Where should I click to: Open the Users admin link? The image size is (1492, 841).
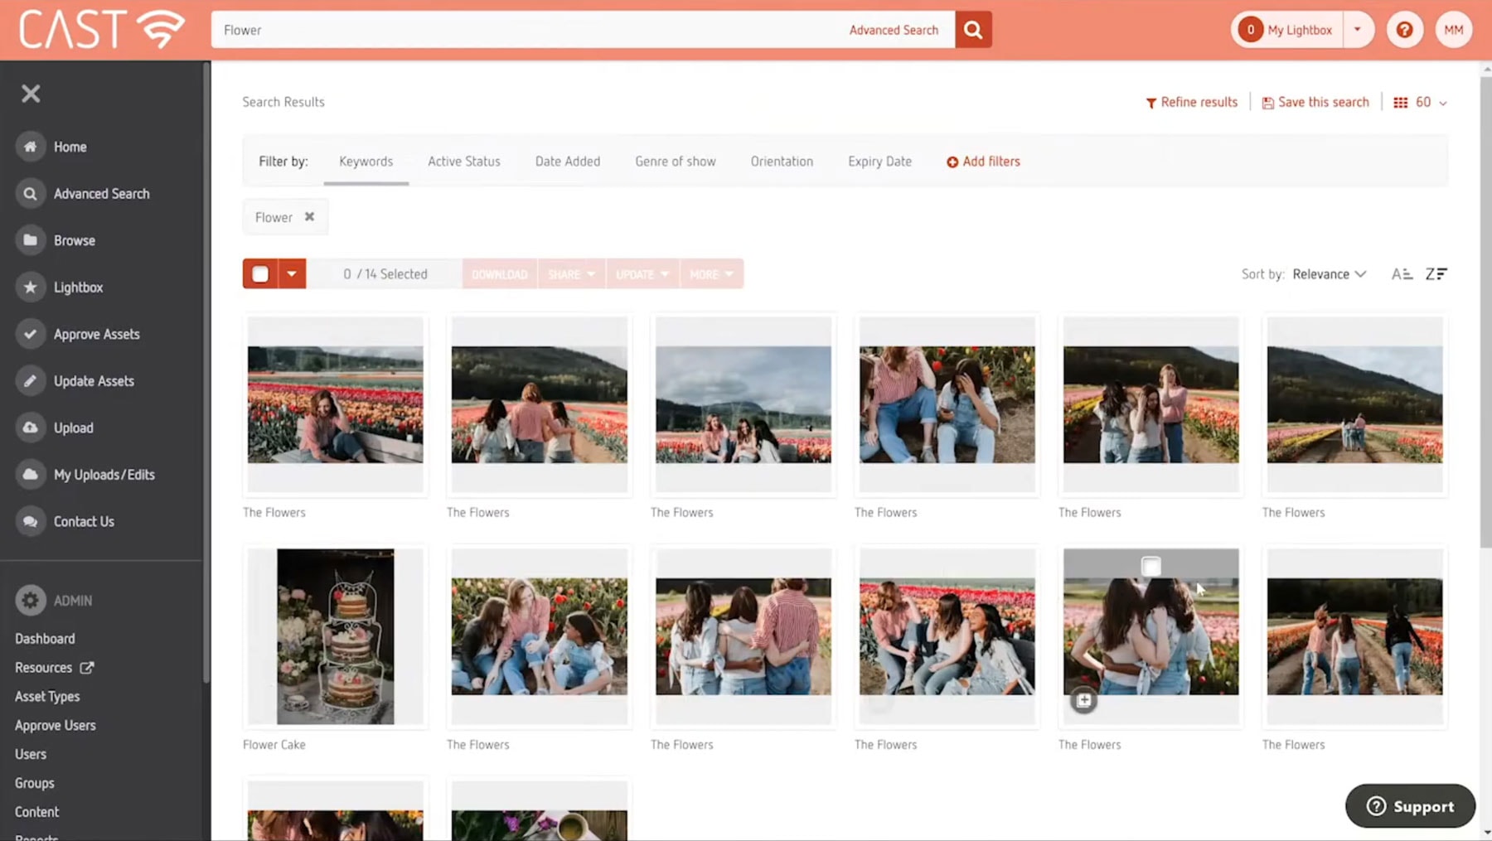pos(31,755)
